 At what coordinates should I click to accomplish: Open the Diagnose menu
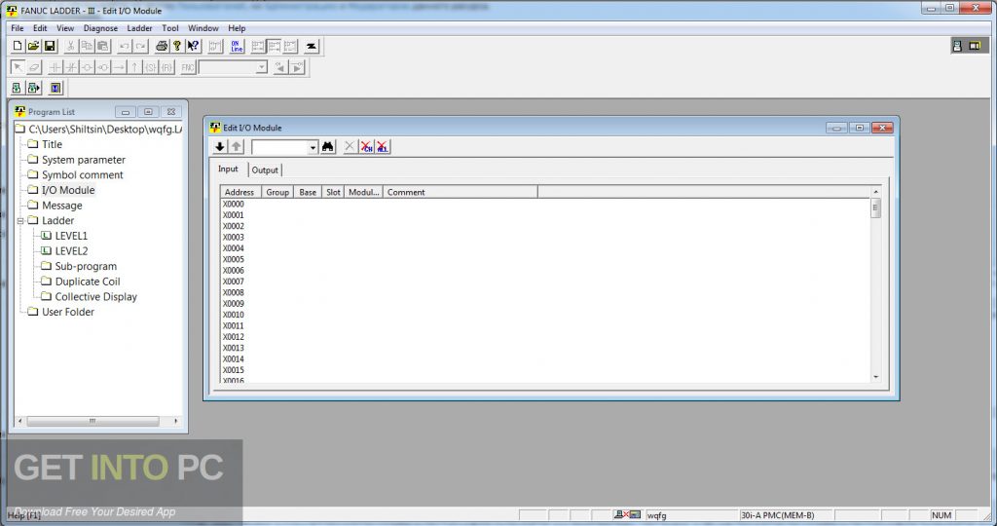point(100,28)
